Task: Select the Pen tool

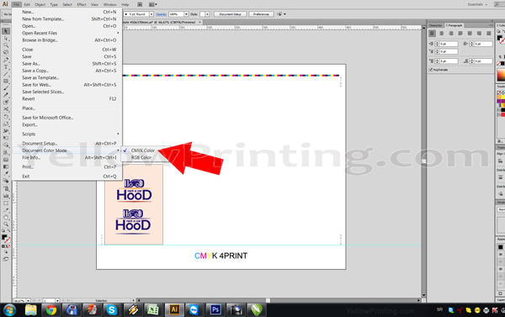Action: coord(6,60)
